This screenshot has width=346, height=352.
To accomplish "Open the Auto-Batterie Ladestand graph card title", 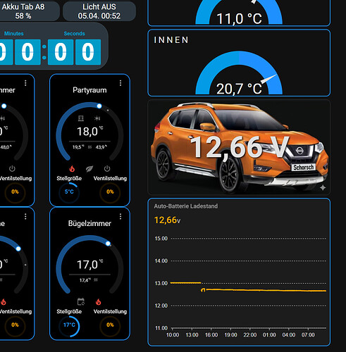I will [186, 206].
